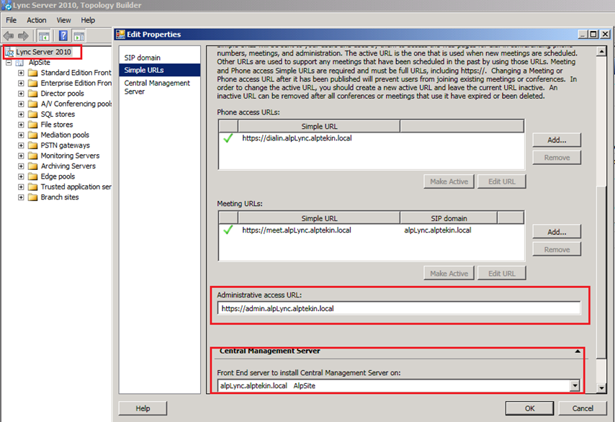Click Remove for Phone access URLs

[557, 158]
